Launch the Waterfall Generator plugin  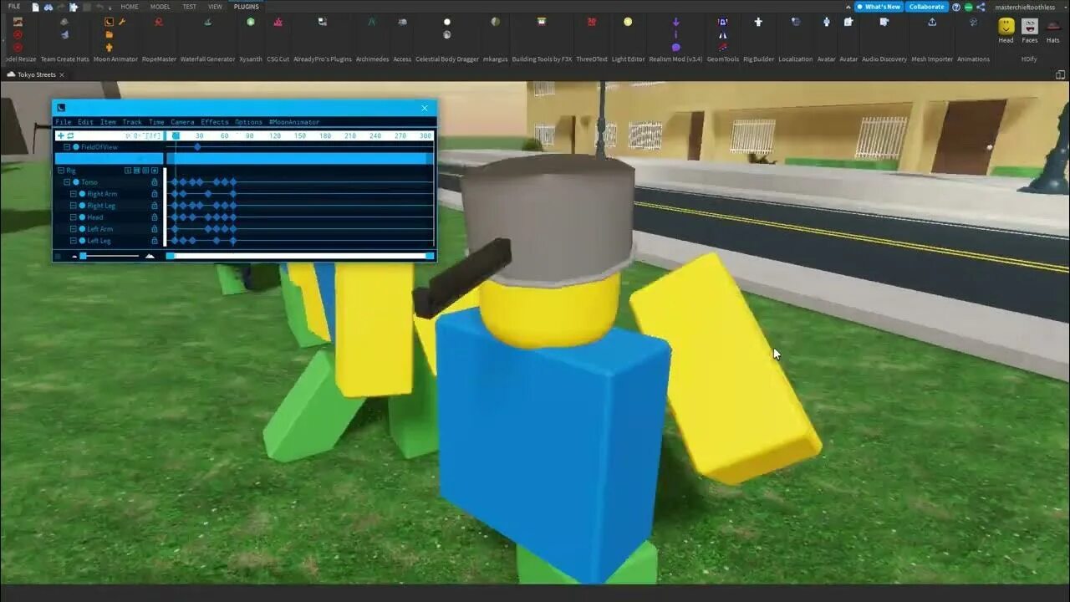pyautogui.click(x=207, y=23)
